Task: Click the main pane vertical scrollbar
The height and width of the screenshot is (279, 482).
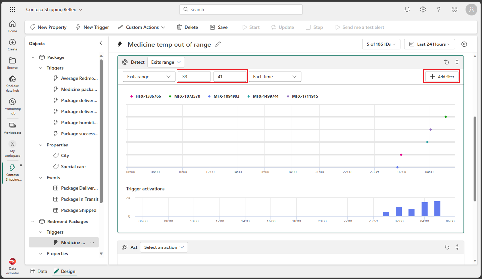Action: (x=475, y=159)
